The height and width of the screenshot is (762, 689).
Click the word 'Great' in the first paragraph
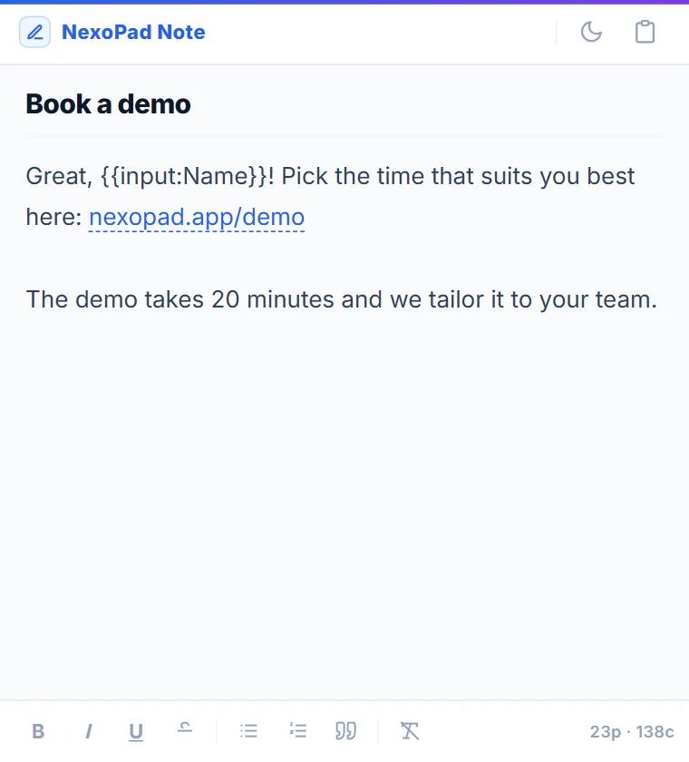[56, 176]
